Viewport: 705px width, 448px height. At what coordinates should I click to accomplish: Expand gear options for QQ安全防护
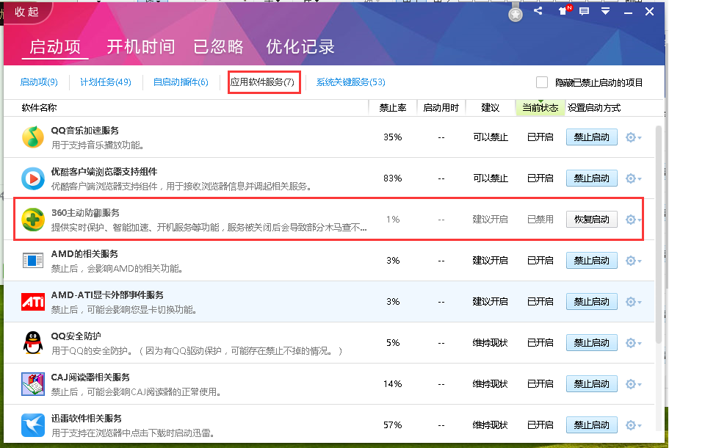[633, 343]
